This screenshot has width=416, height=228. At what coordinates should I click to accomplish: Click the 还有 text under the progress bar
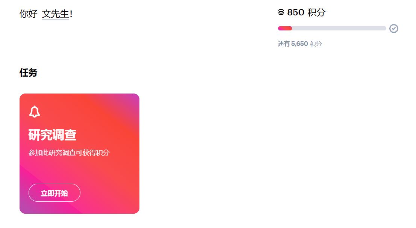(284, 44)
